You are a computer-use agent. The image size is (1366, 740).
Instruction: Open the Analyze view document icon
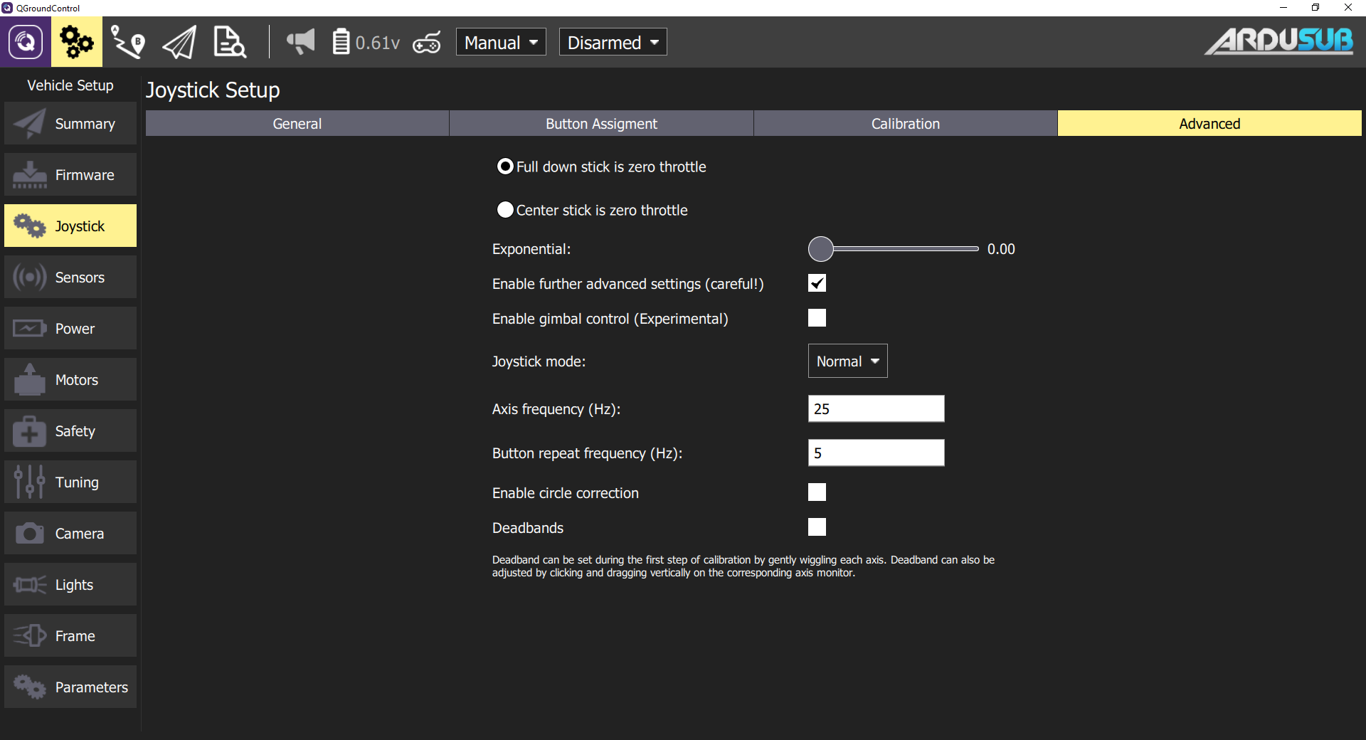point(230,43)
